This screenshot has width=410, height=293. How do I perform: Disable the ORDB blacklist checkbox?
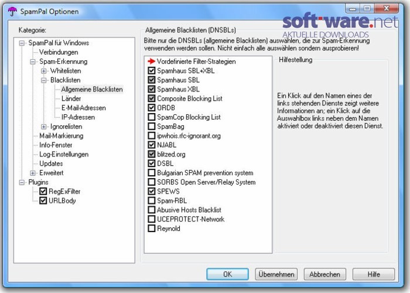tap(151, 107)
